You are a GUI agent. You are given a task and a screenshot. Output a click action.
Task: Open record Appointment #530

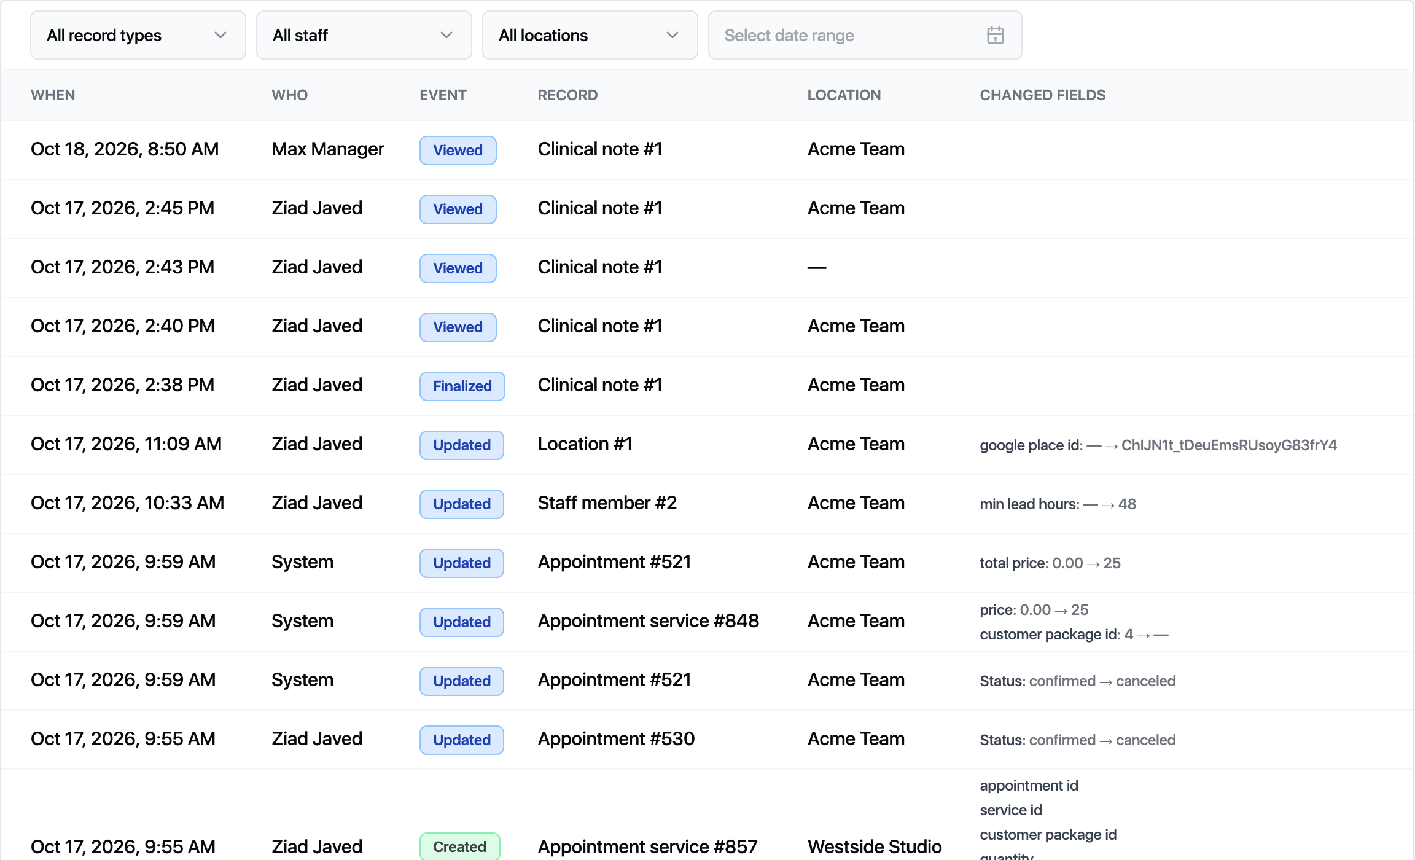pos(617,739)
